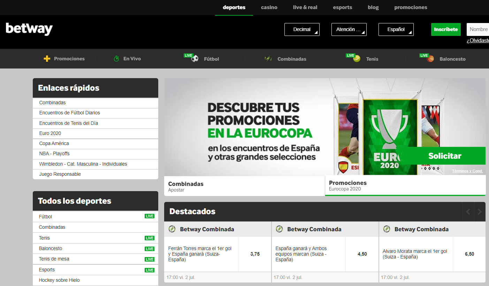
Task: Open the NBA - Playoffs quick link
Action: (95, 154)
